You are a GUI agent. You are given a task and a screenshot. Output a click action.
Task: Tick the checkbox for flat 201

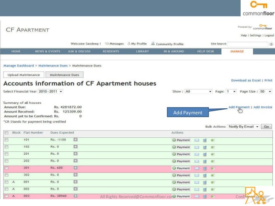6,154
